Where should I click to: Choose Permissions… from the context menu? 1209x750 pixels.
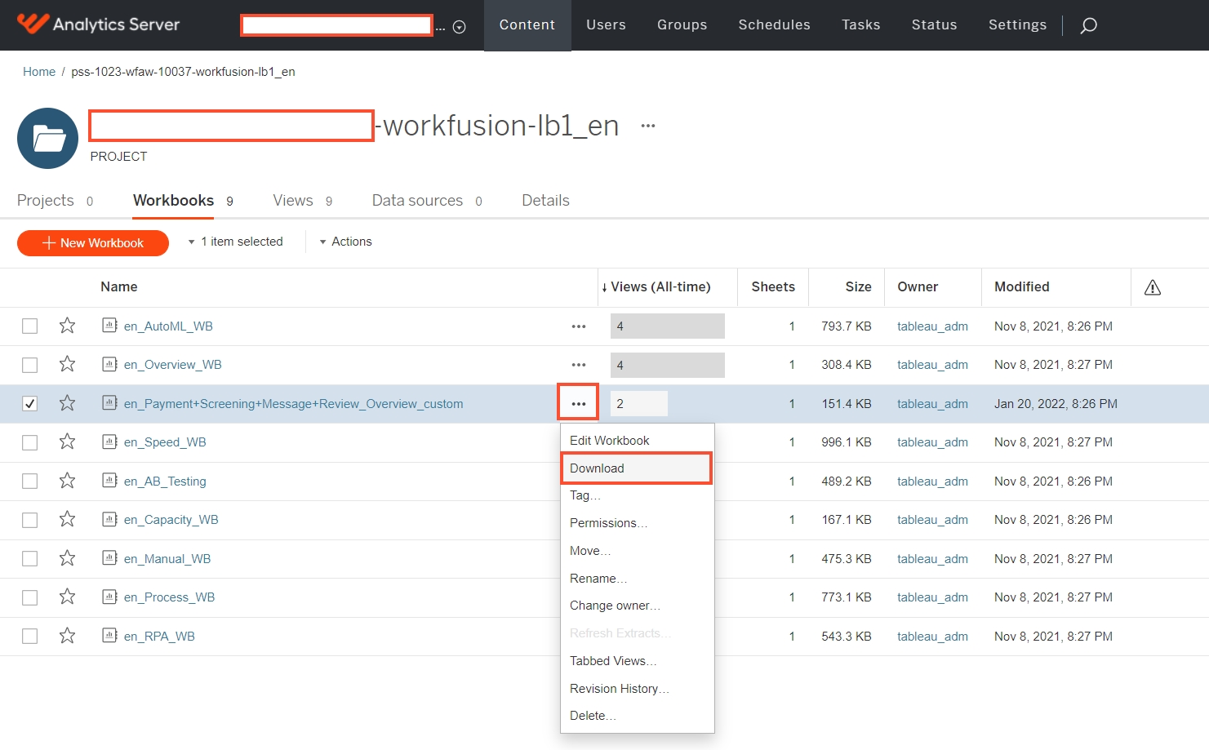tap(637, 523)
